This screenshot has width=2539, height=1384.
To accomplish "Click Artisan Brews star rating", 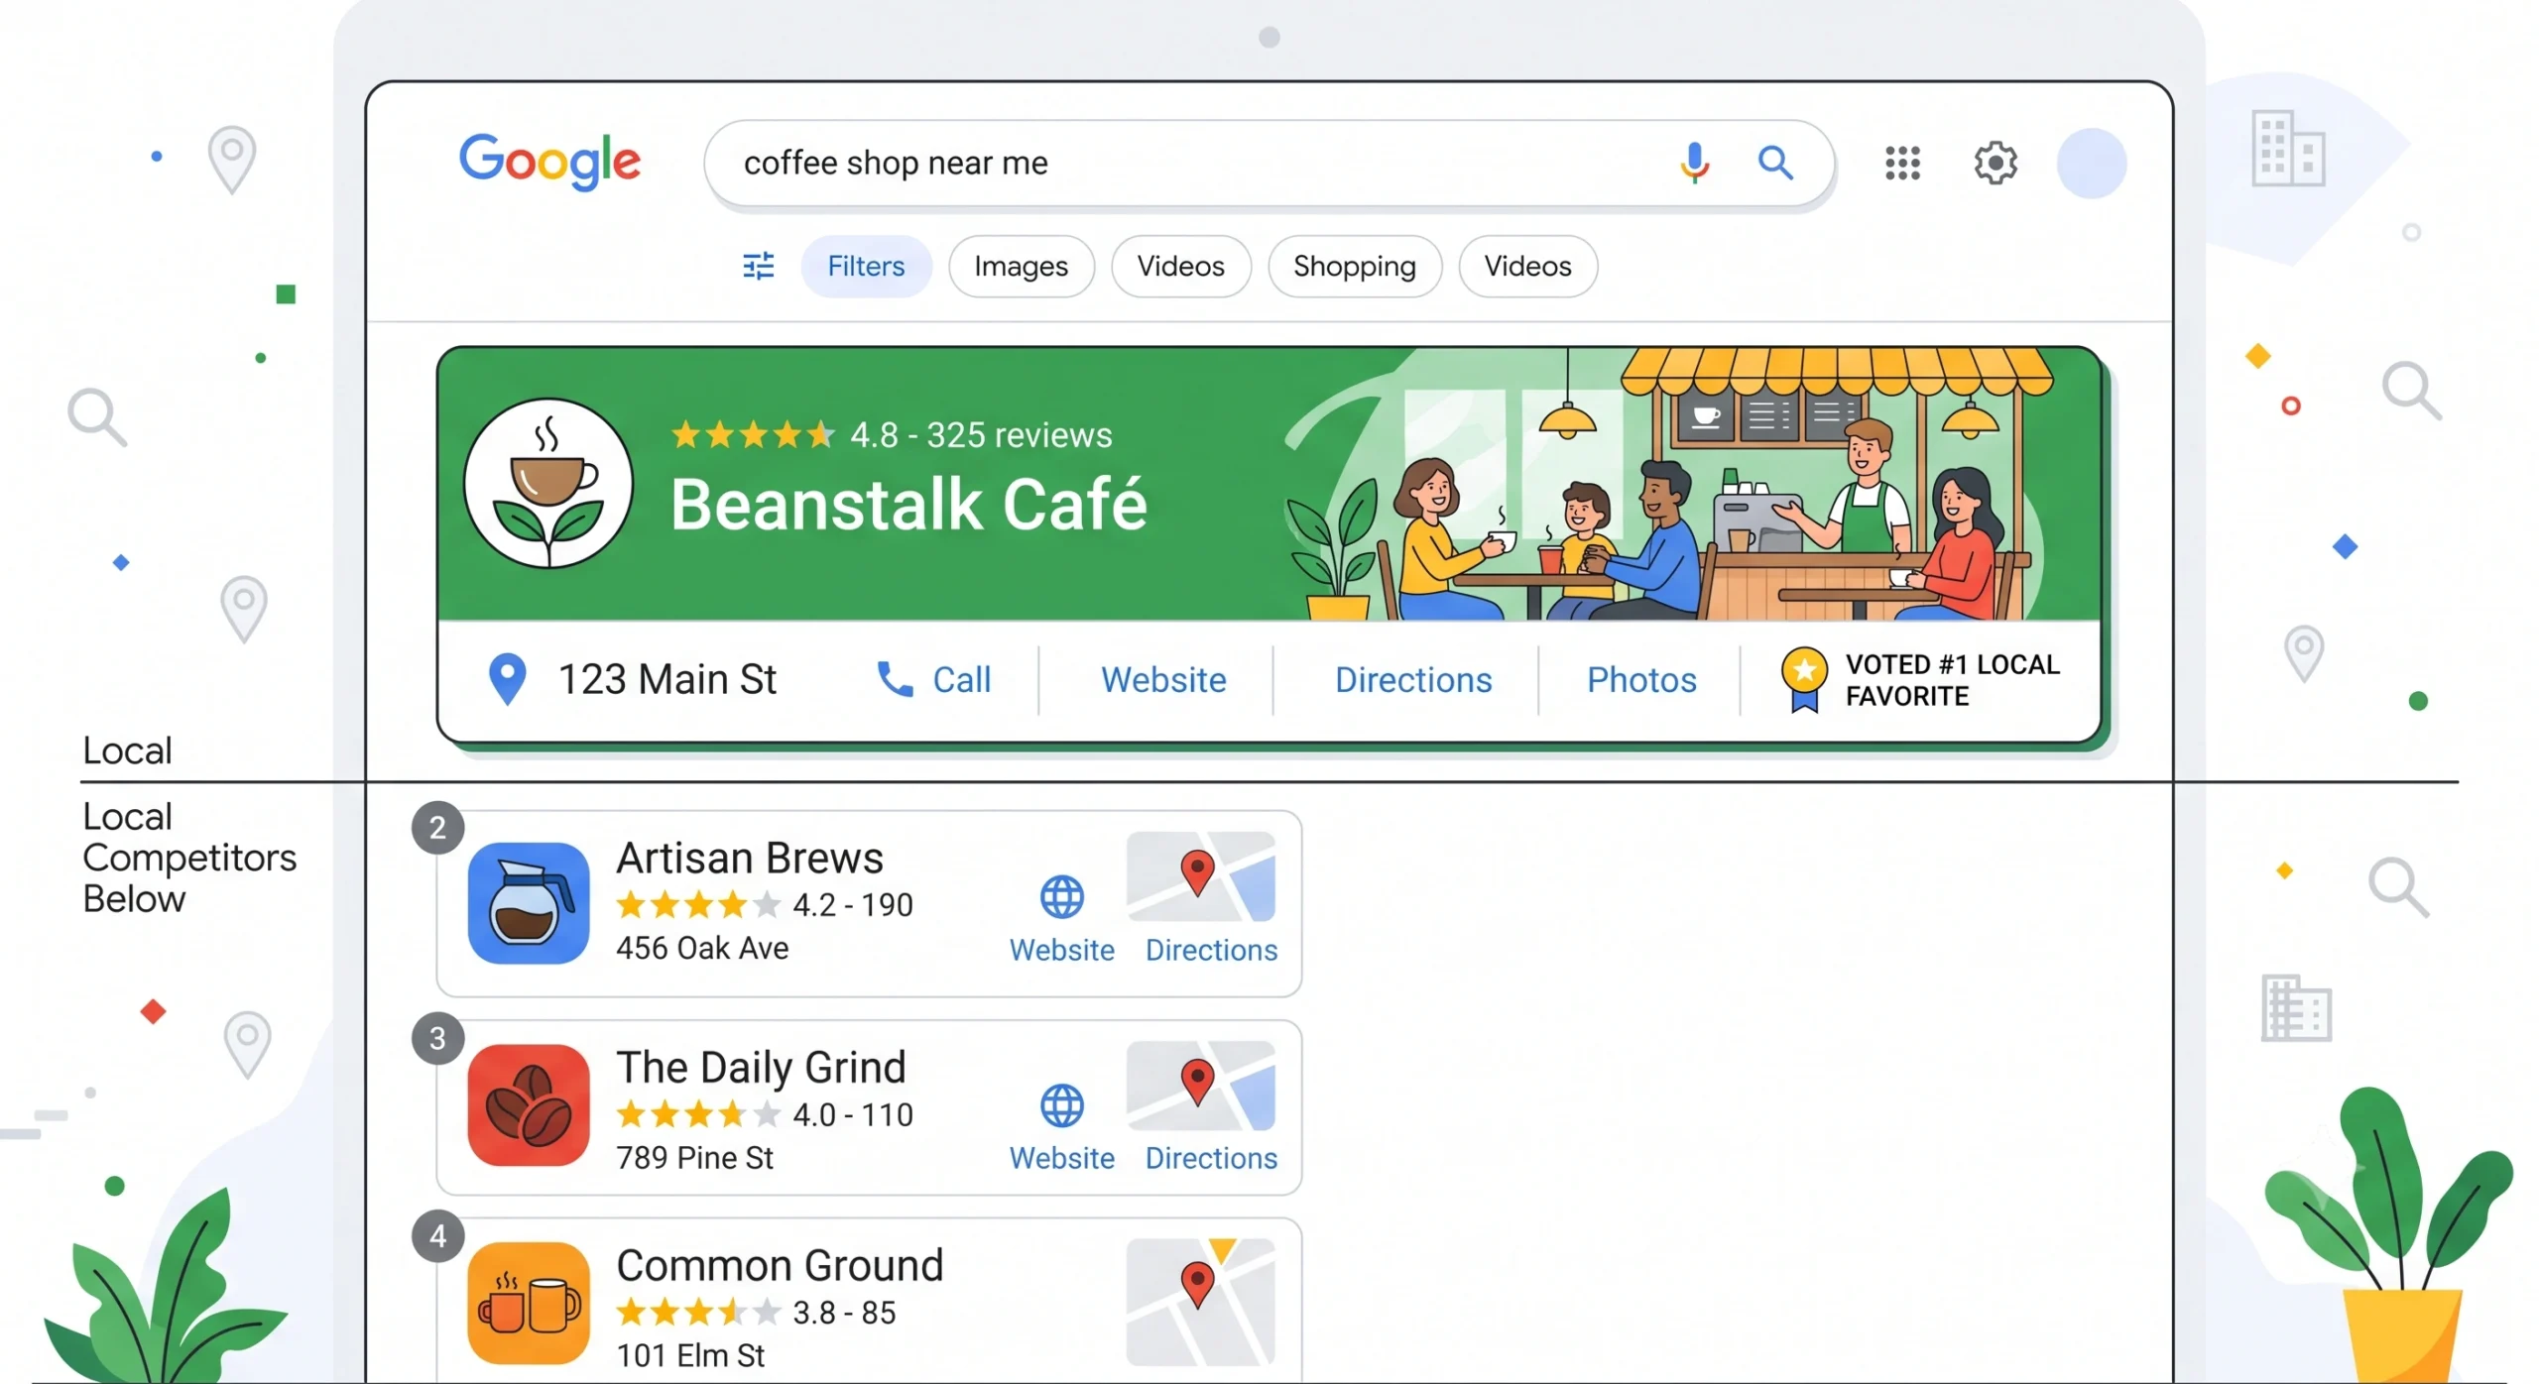I will click(x=698, y=904).
